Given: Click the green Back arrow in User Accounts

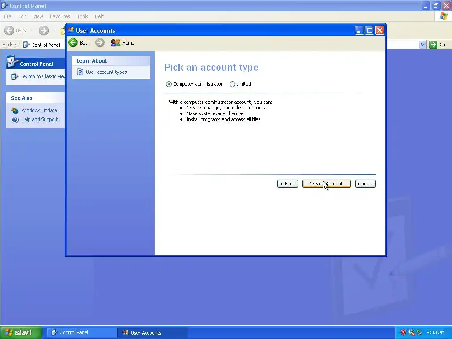Looking at the screenshot, I should tap(73, 43).
